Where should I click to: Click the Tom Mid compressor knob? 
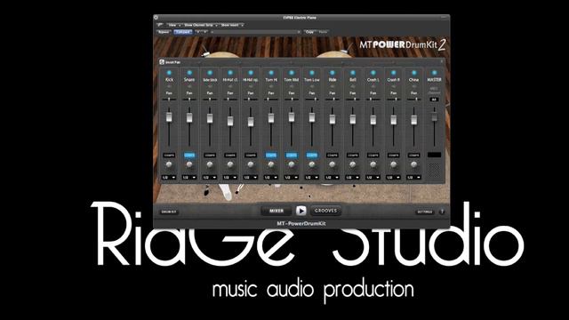pyautogui.click(x=292, y=164)
